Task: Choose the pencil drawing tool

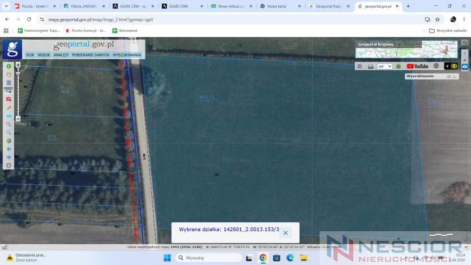Action: pos(8,108)
